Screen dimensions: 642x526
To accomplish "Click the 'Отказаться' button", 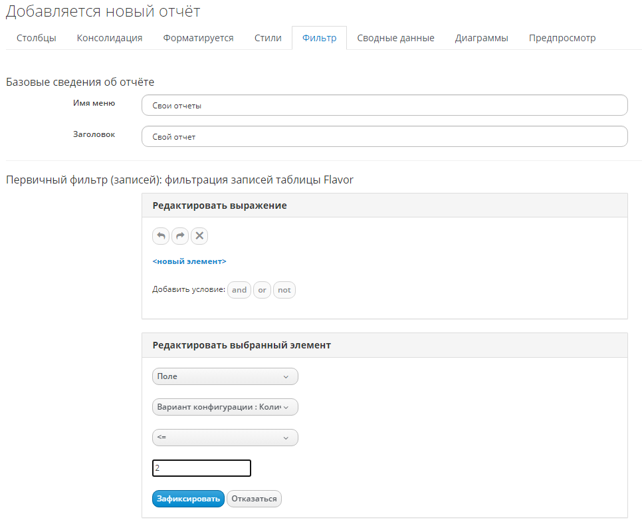I will pos(254,499).
